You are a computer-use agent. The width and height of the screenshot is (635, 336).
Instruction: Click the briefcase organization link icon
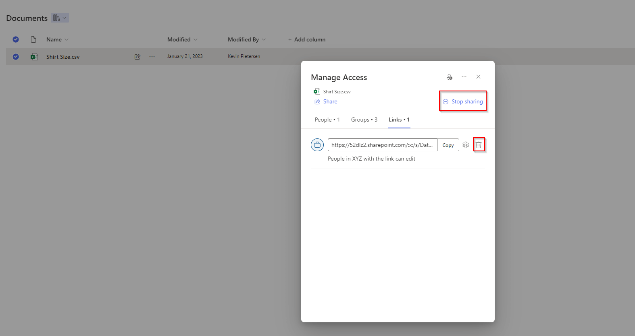(317, 145)
